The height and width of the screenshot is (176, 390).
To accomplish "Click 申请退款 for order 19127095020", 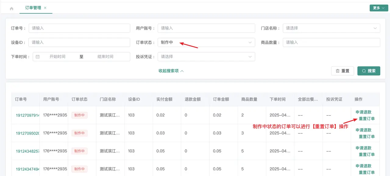I will (x=363, y=130).
